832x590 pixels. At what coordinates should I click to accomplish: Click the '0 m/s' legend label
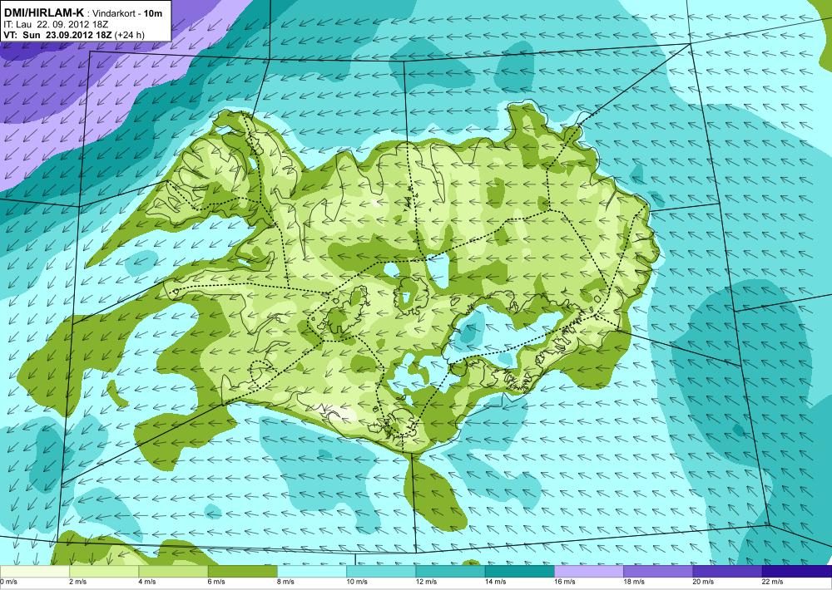point(9,582)
